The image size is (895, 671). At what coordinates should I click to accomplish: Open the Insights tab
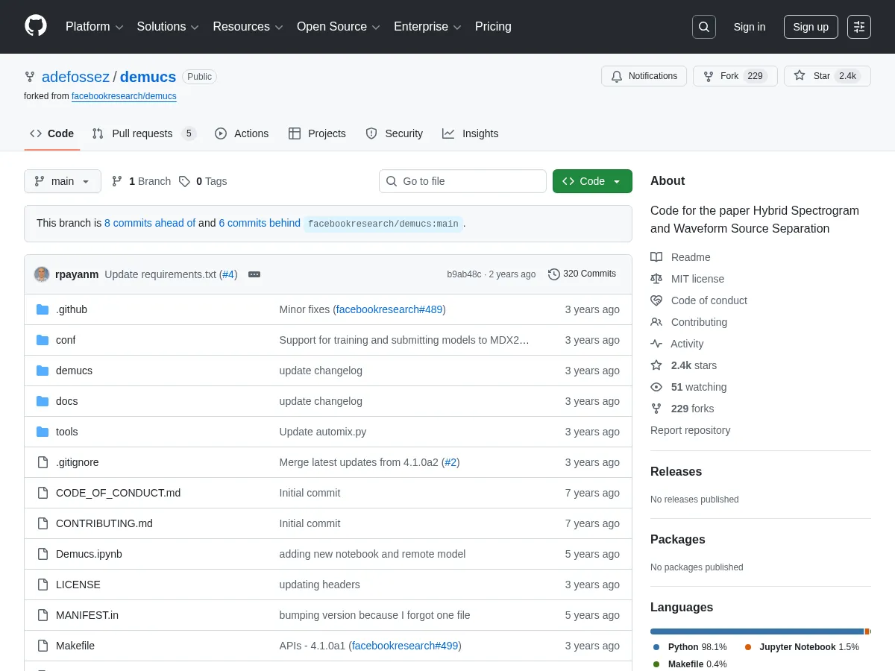471,133
